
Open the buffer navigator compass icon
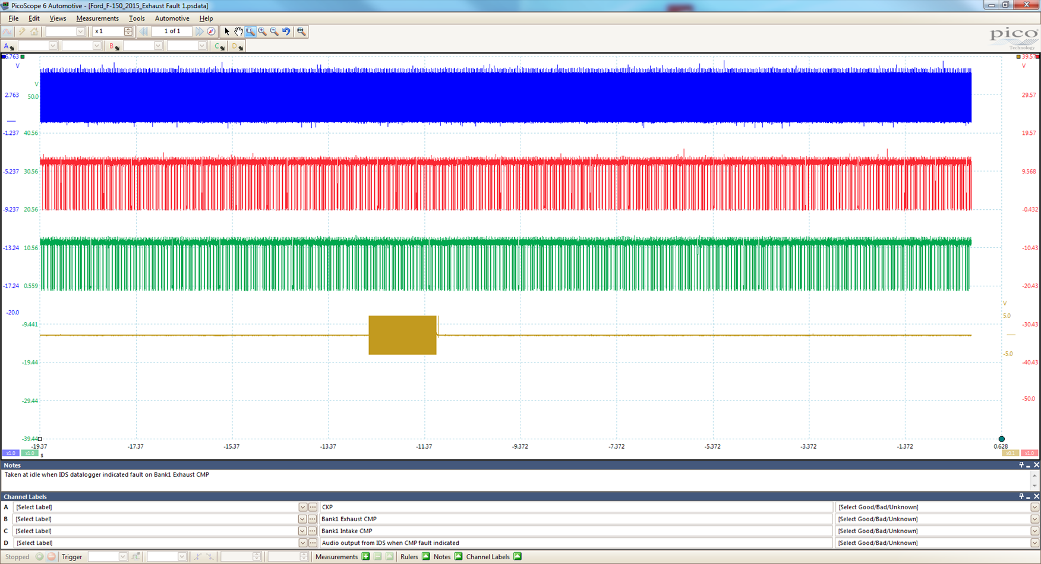pos(211,31)
